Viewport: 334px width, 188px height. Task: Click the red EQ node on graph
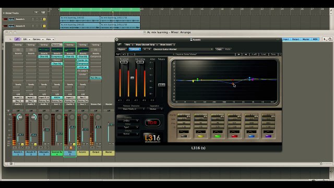coord(233,84)
